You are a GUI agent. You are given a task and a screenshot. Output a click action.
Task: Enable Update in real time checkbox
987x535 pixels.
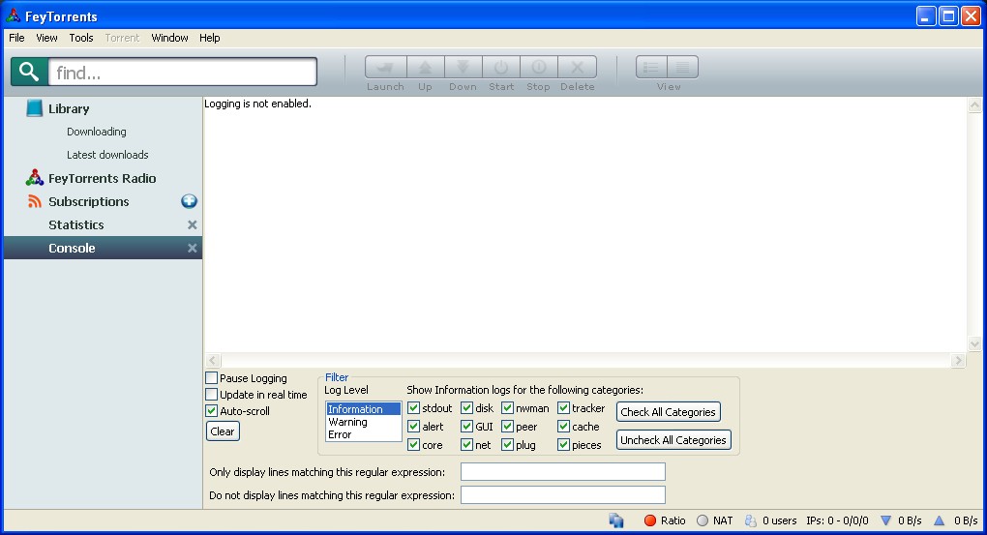click(212, 395)
